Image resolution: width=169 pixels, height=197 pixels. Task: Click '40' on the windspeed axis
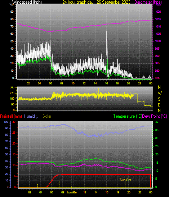coord(12,49)
